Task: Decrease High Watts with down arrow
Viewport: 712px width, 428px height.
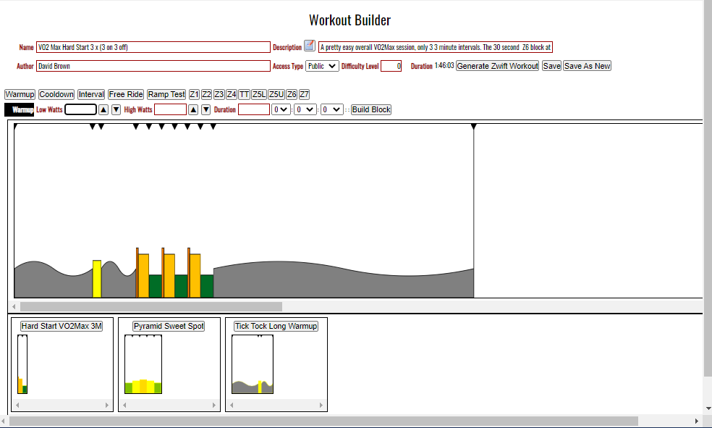Action: [x=205, y=110]
